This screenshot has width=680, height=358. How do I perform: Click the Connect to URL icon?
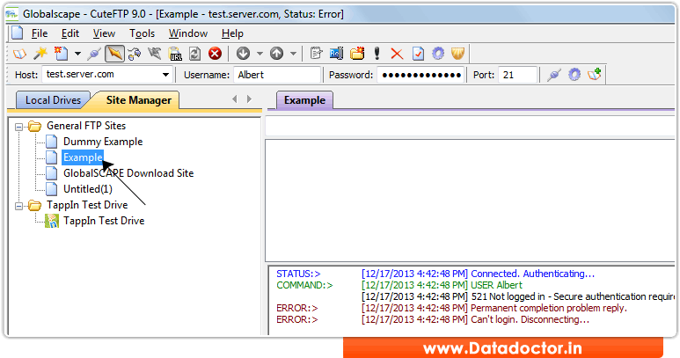click(x=175, y=54)
